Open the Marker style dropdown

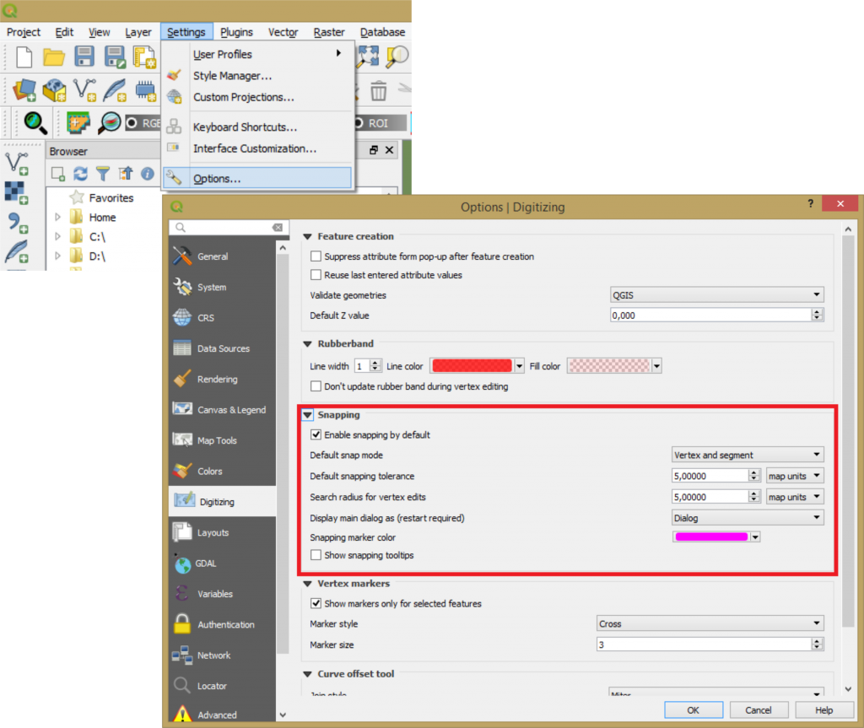[709, 623]
